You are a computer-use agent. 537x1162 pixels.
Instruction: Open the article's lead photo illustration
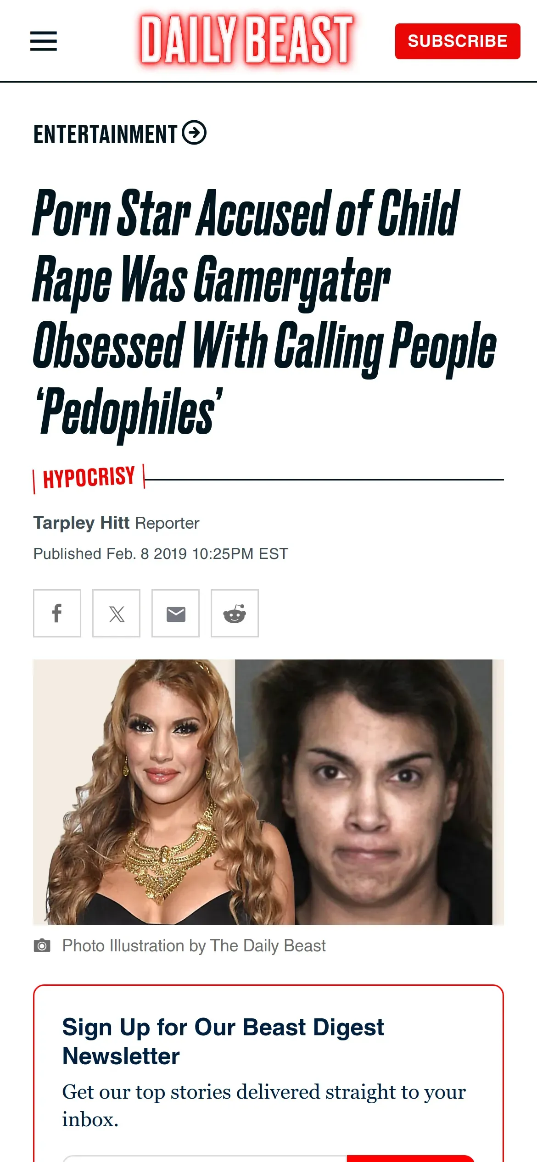click(268, 792)
